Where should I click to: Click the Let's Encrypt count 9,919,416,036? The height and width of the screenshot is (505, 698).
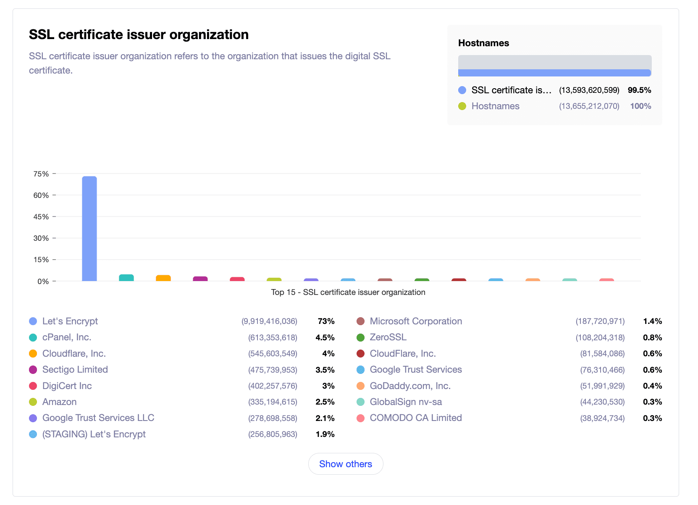(x=269, y=321)
